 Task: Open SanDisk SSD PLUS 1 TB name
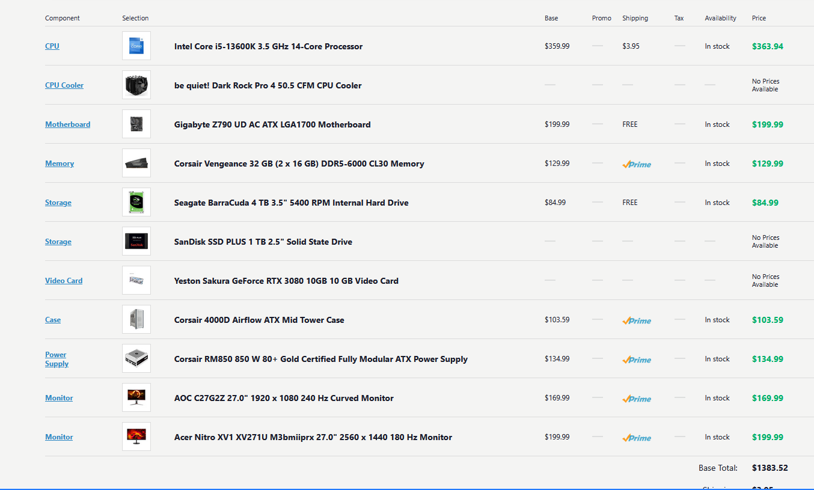point(263,242)
